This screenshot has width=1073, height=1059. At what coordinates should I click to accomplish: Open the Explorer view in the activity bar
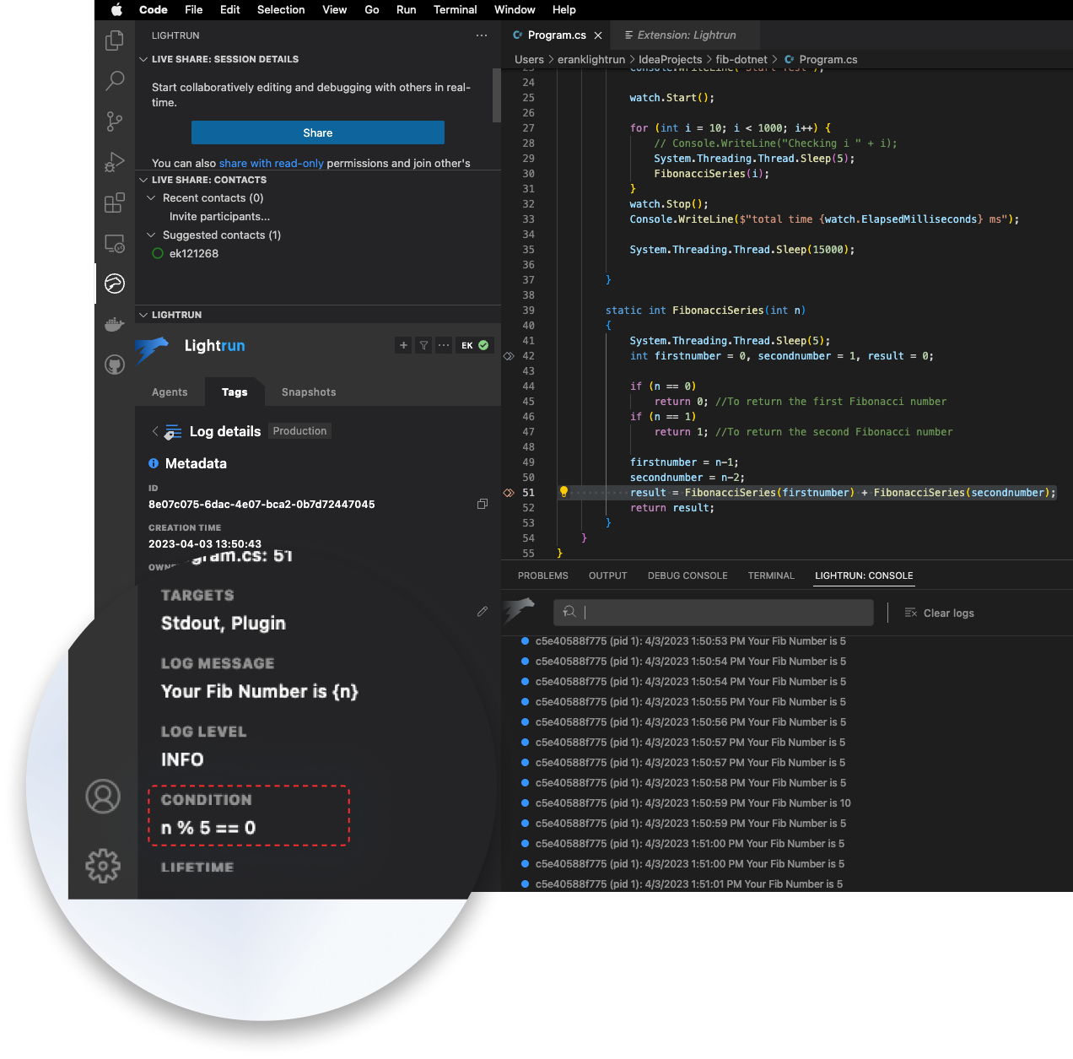[x=115, y=41]
